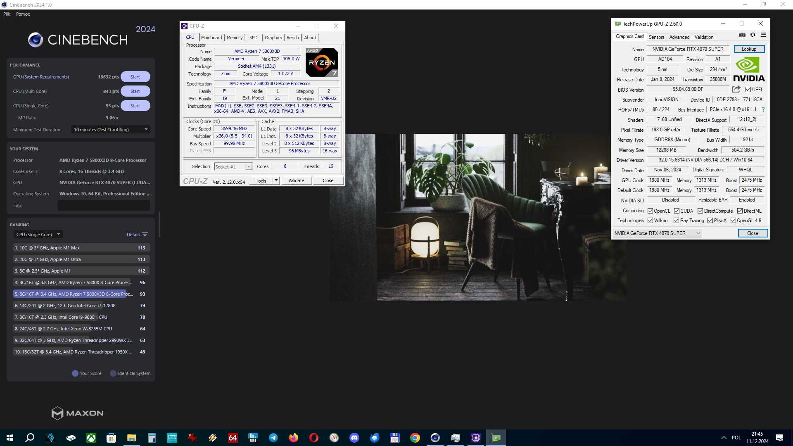
Task: Open Thunderbird from the taskbar
Action: (375, 438)
